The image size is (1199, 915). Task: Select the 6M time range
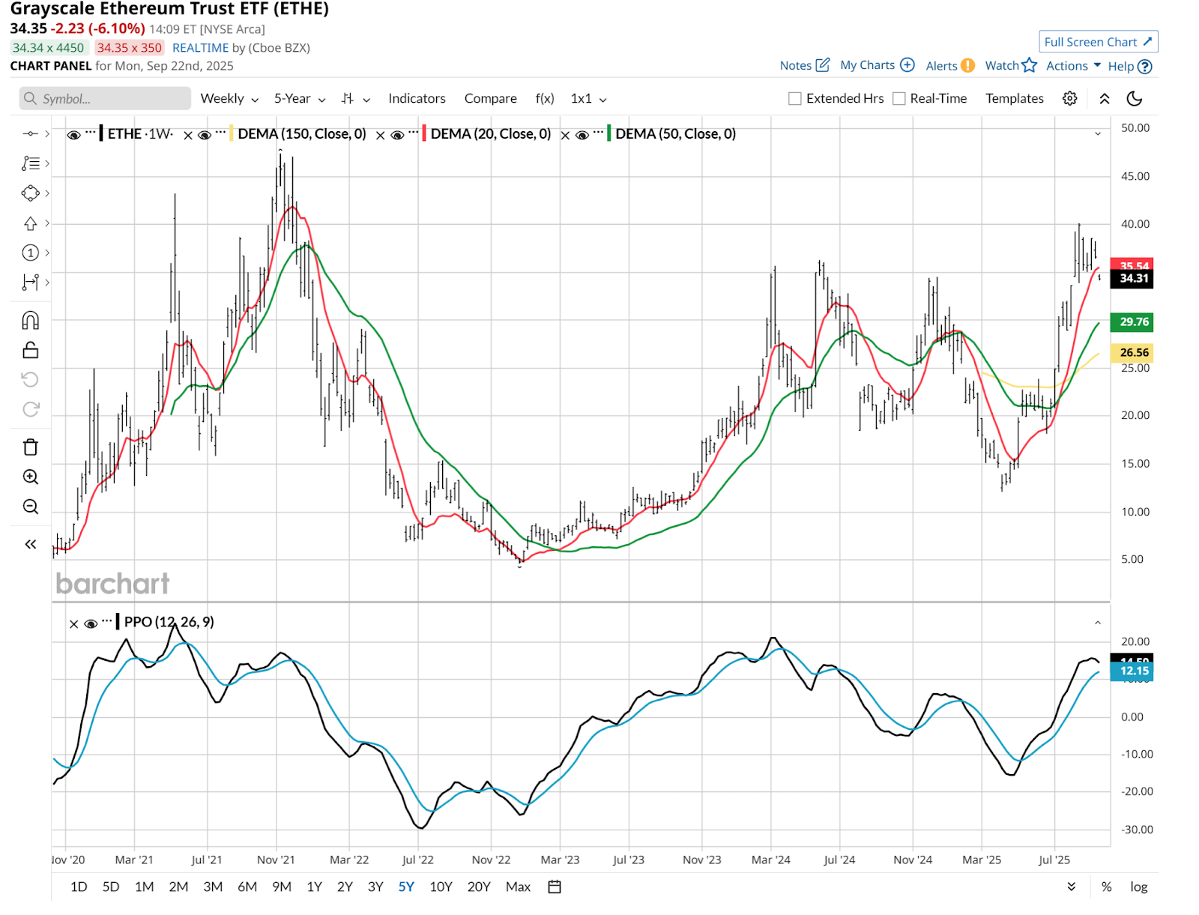(247, 887)
